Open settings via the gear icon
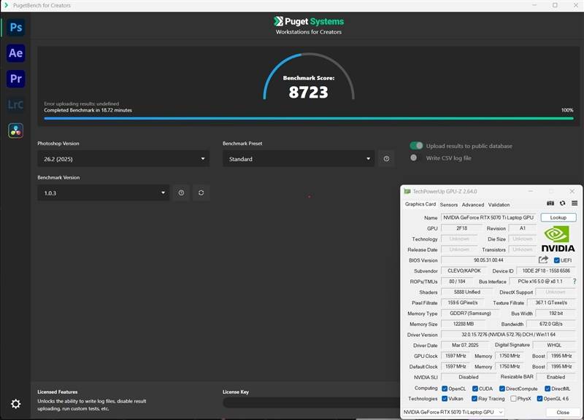This screenshot has height=420, width=584. pyautogui.click(x=15, y=404)
